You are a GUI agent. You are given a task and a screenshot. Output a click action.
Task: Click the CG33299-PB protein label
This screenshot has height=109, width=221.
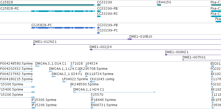(x=108, y=25)
